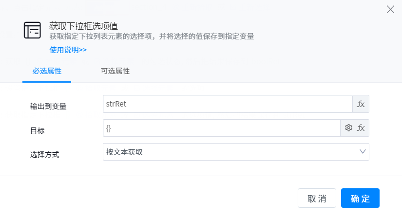Click the 选择方式 field label
Image resolution: width=402 pixels, height=217 pixels.
click(x=44, y=154)
